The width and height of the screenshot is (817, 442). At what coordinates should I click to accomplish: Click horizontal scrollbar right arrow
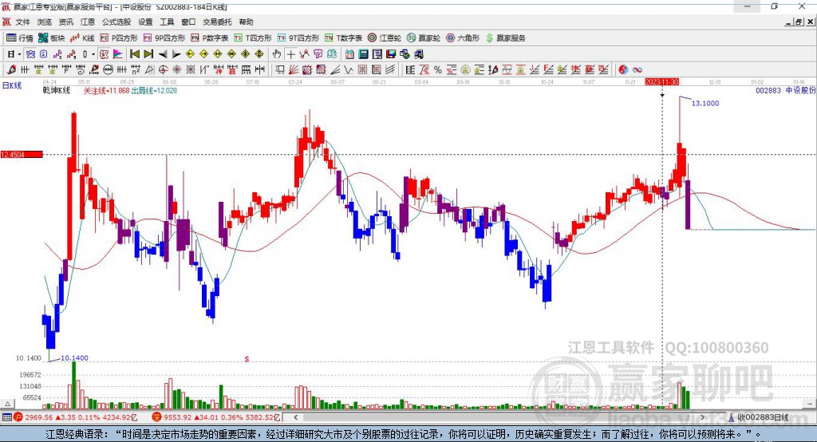click(x=702, y=417)
